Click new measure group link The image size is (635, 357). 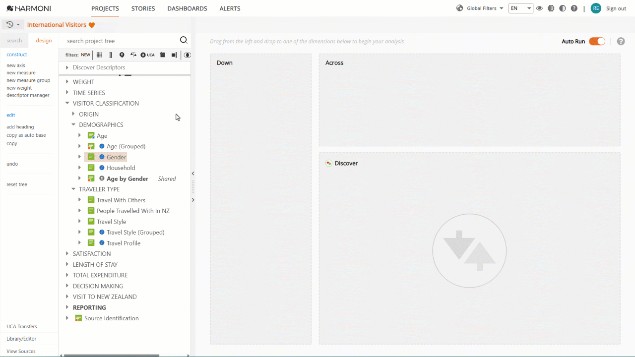[x=28, y=80]
